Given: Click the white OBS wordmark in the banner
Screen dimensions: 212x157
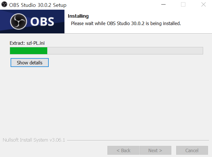Looking at the screenshot, I should [x=42, y=21].
